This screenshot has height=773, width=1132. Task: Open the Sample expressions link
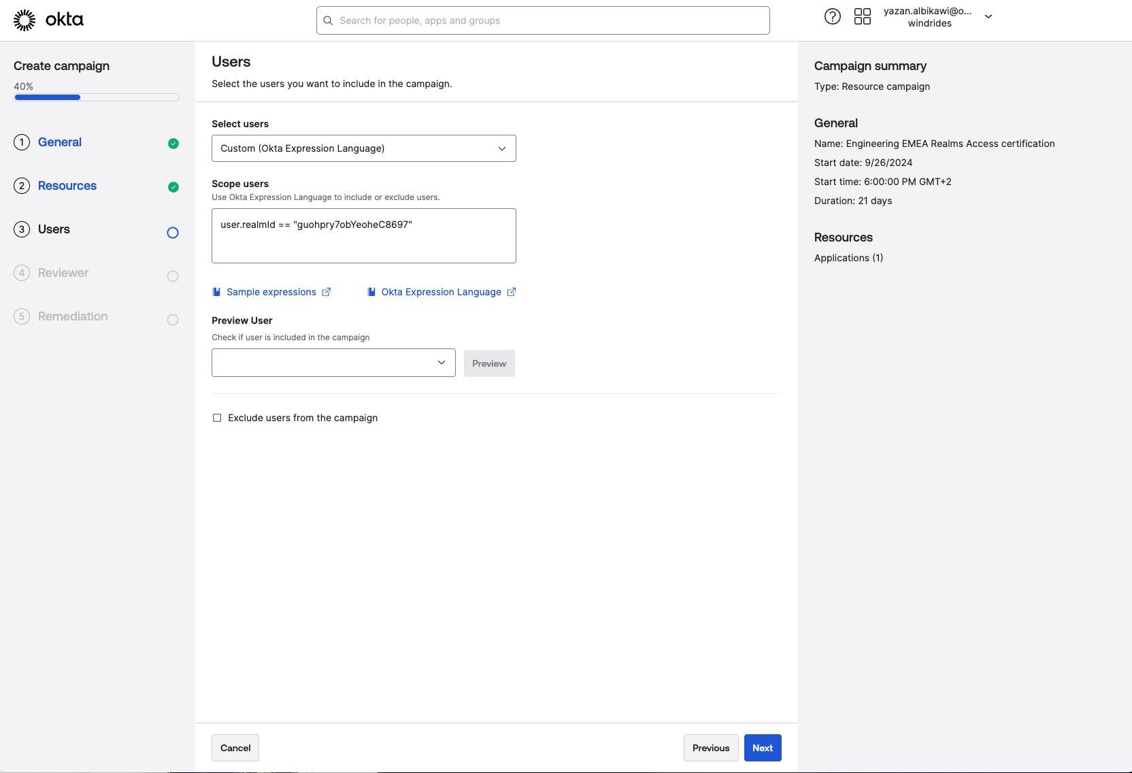271,292
